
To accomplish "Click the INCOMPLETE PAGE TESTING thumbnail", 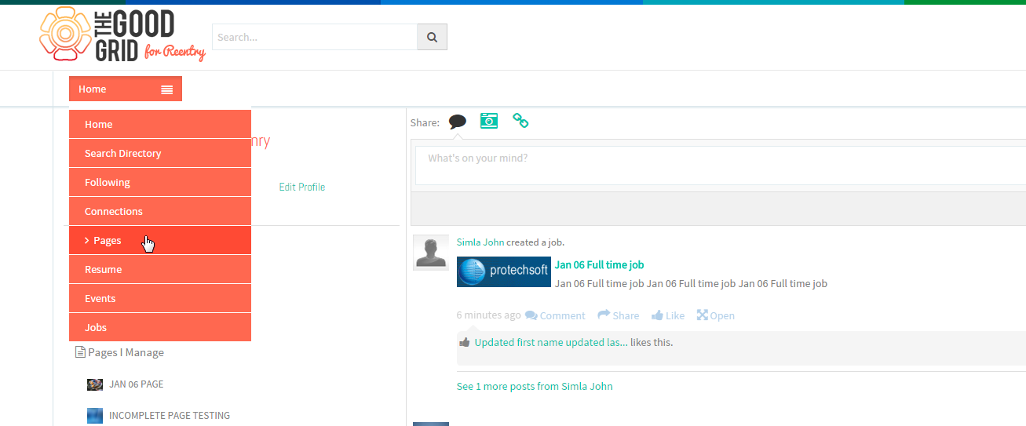I will tap(95, 415).
